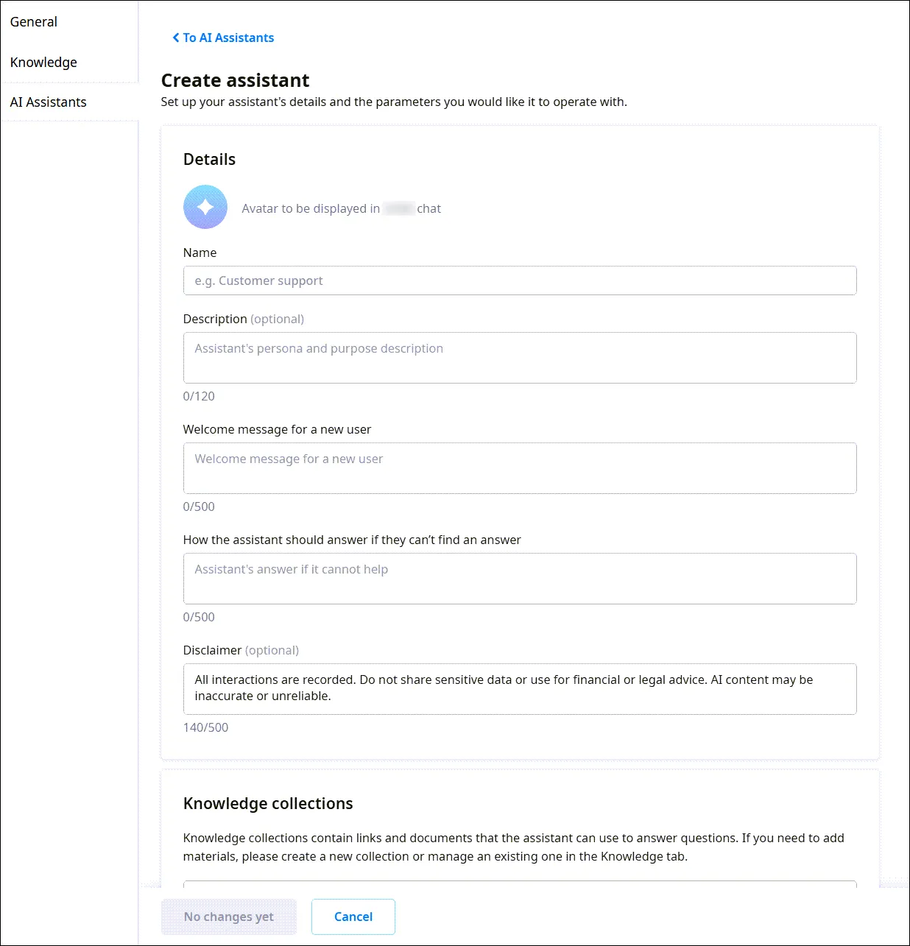Viewport: 910px width, 946px height.
Task: Focus the Name input field
Action: coord(520,280)
